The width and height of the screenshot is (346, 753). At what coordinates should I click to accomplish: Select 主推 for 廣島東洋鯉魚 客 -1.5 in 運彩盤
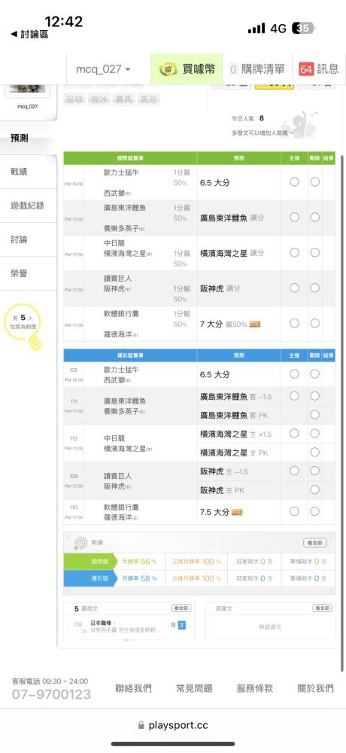click(294, 396)
